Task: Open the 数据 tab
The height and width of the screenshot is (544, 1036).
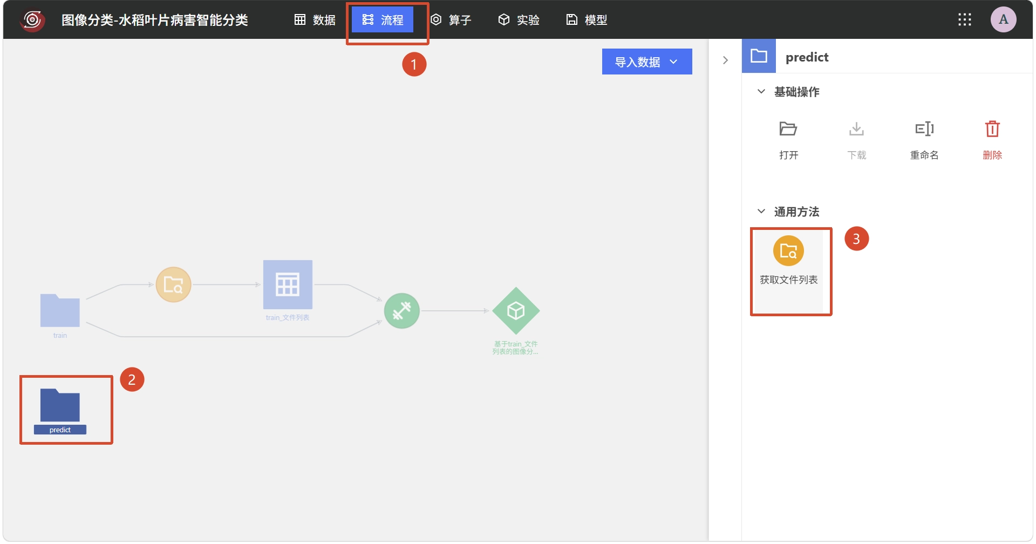Action: tap(315, 20)
